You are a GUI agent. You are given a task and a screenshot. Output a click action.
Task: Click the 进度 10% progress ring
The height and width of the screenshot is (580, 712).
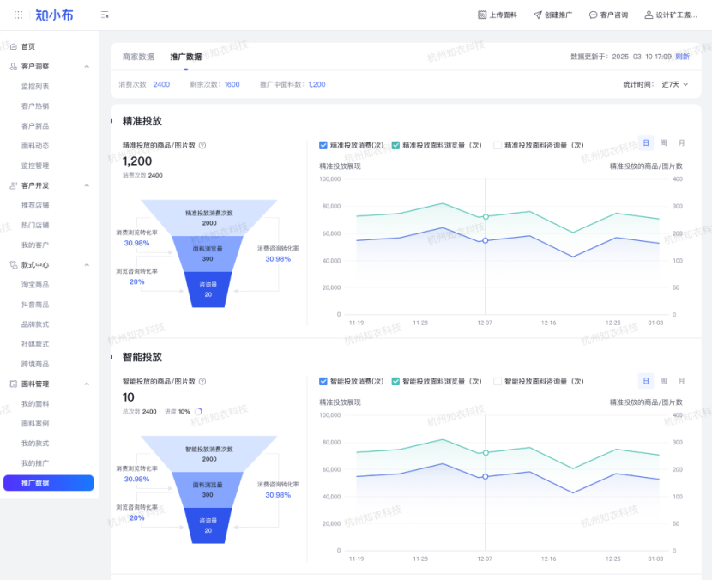(x=198, y=412)
